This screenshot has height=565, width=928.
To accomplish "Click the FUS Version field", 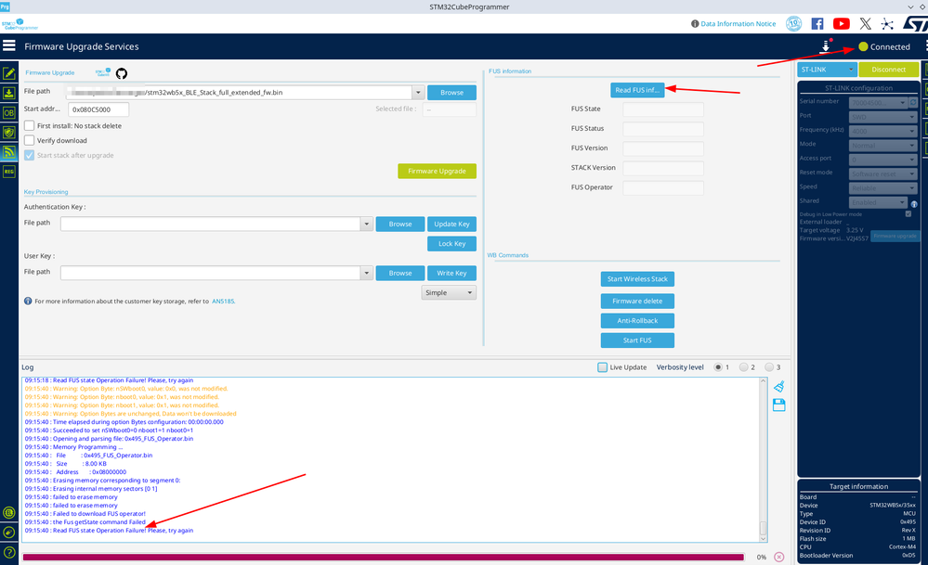I will point(663,148).
